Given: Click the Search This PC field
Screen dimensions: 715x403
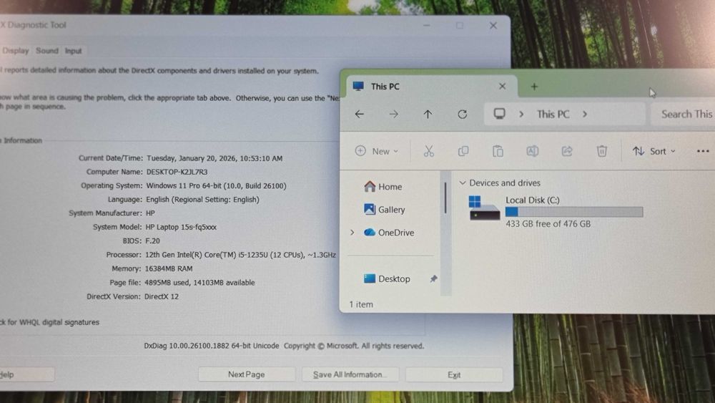Looking at the screenshot, I should [x=683, y=114].
